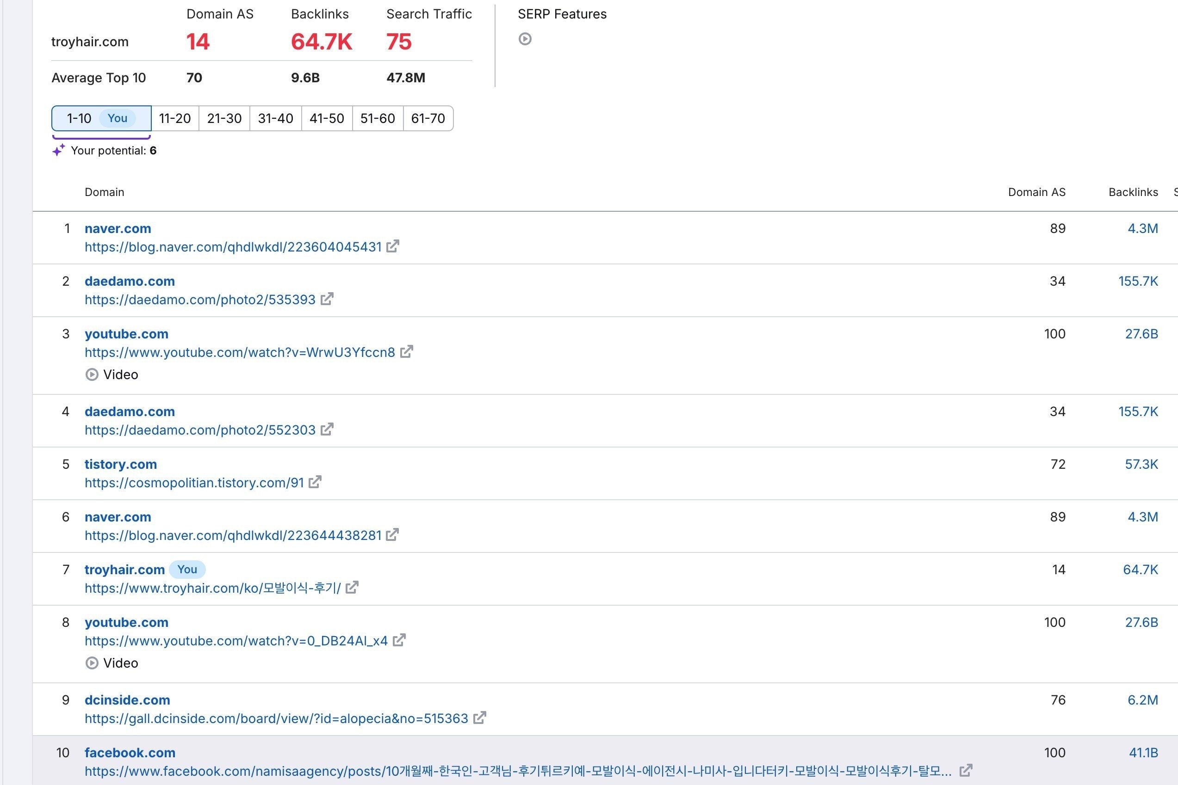Click external link icon for daedamo.com/photo2/535393
1178x785 pixels.
coord(327,299)
